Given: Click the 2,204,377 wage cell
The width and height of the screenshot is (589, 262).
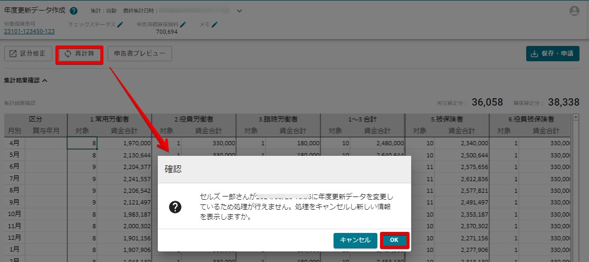Looking at the screenshot, I should 125,167.
